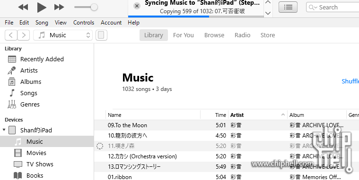Open the Help menu
Screen dimensions: 359x180
click(133, 23)
